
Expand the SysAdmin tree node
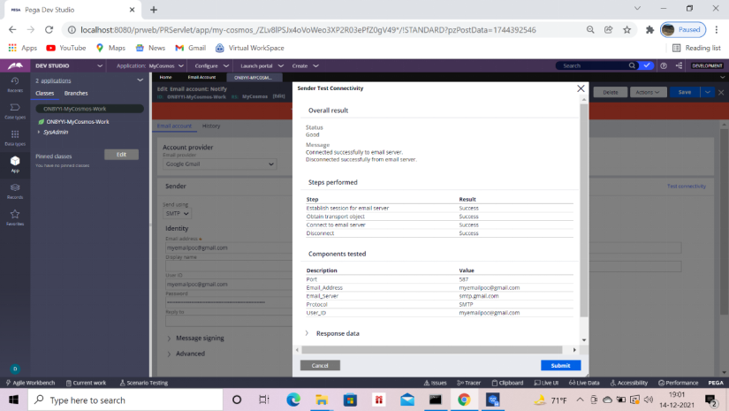(x=39, y=132)
